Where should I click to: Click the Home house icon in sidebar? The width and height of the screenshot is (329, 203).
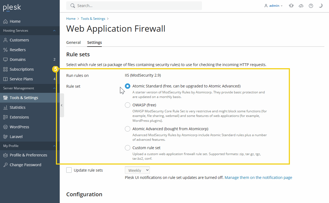(x=5, y=21)
